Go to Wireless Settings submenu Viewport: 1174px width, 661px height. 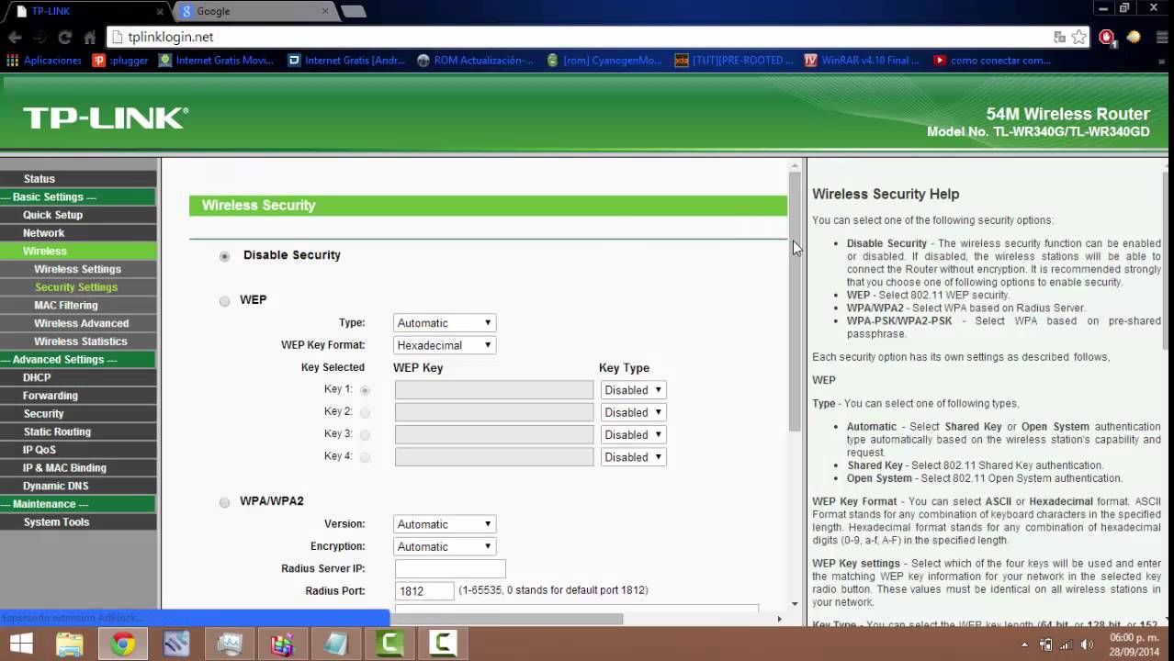point(77,269)
